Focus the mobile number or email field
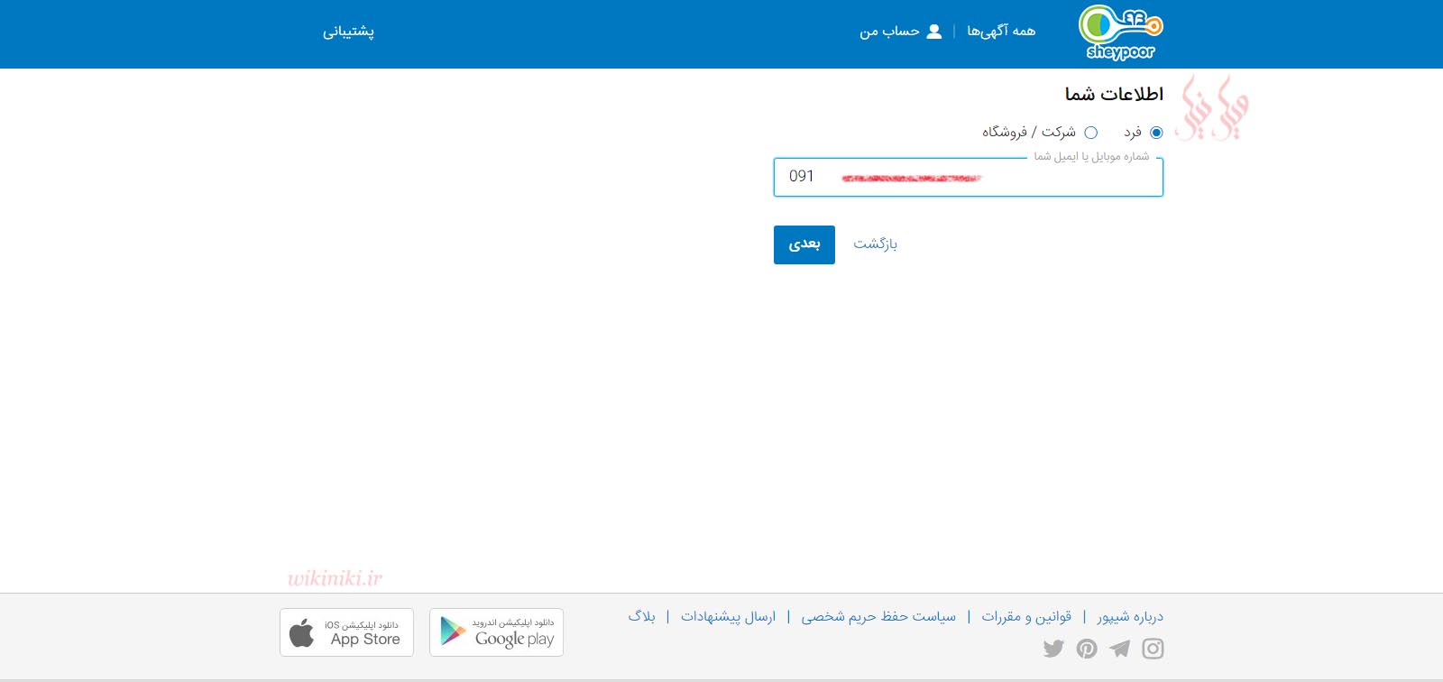The height and width of the screenshot is (682, 1443). tap(968, 177)
